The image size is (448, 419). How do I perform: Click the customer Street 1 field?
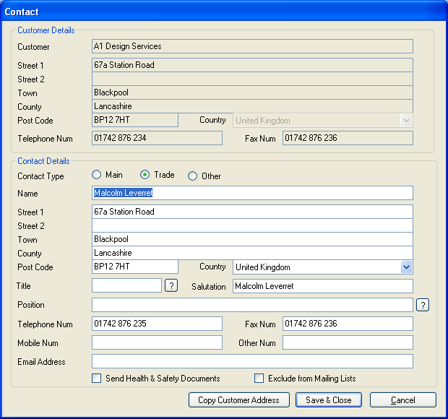pos(252,65)
